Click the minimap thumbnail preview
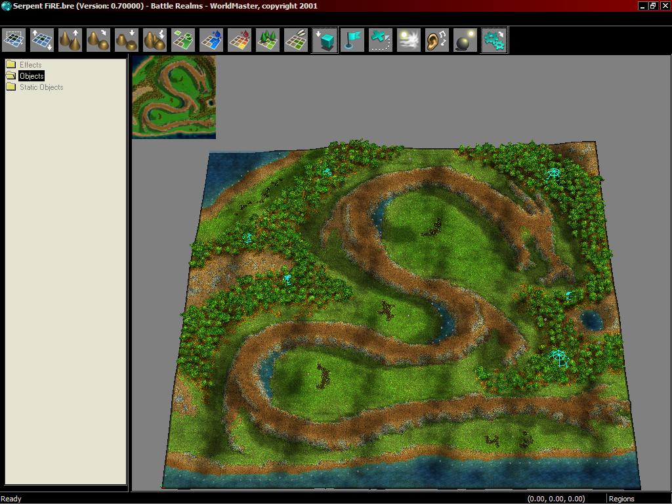The image size is (672, 504). click(x=174, y=97)
